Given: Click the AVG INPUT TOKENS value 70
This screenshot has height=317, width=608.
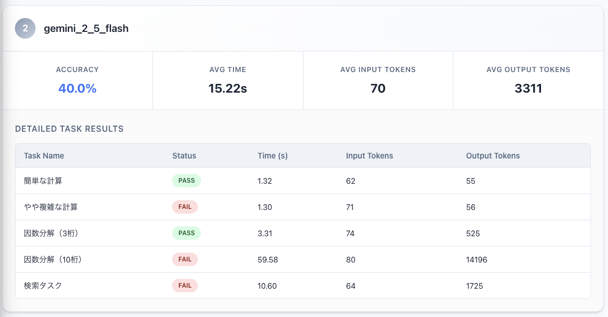Looking at the screenshot, I should (378, 89).
